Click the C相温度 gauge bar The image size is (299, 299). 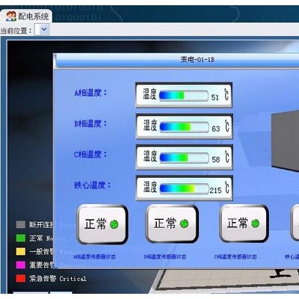point(184,158)
